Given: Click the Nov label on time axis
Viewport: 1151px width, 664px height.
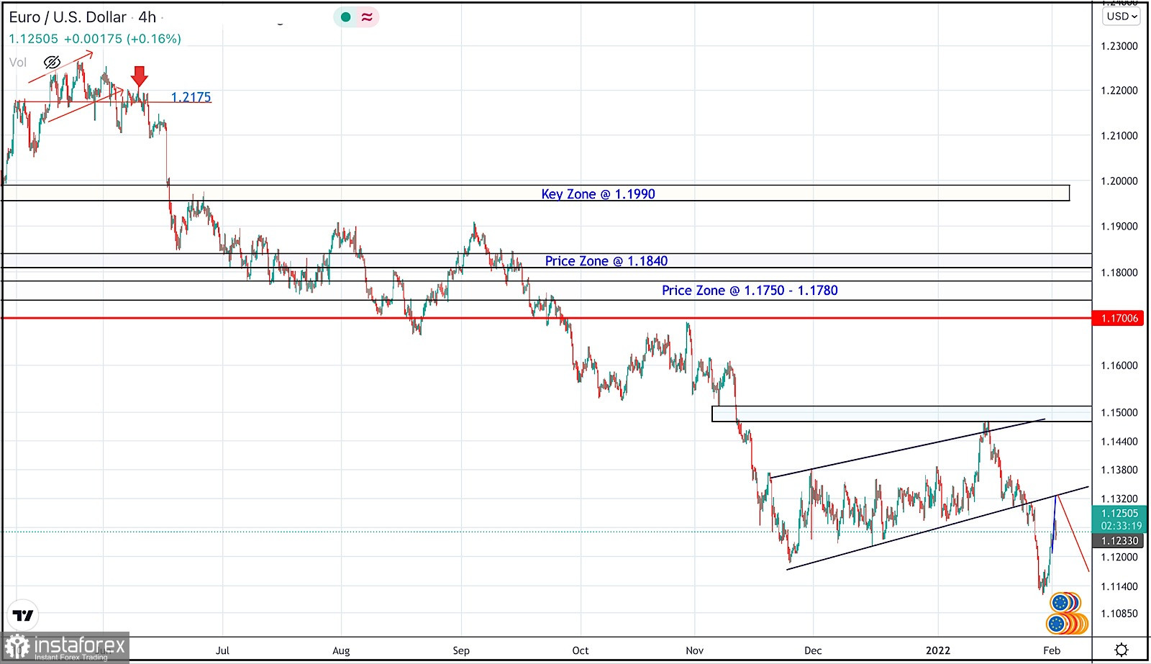Looking at the screenshot, I should tap(694, 650).
